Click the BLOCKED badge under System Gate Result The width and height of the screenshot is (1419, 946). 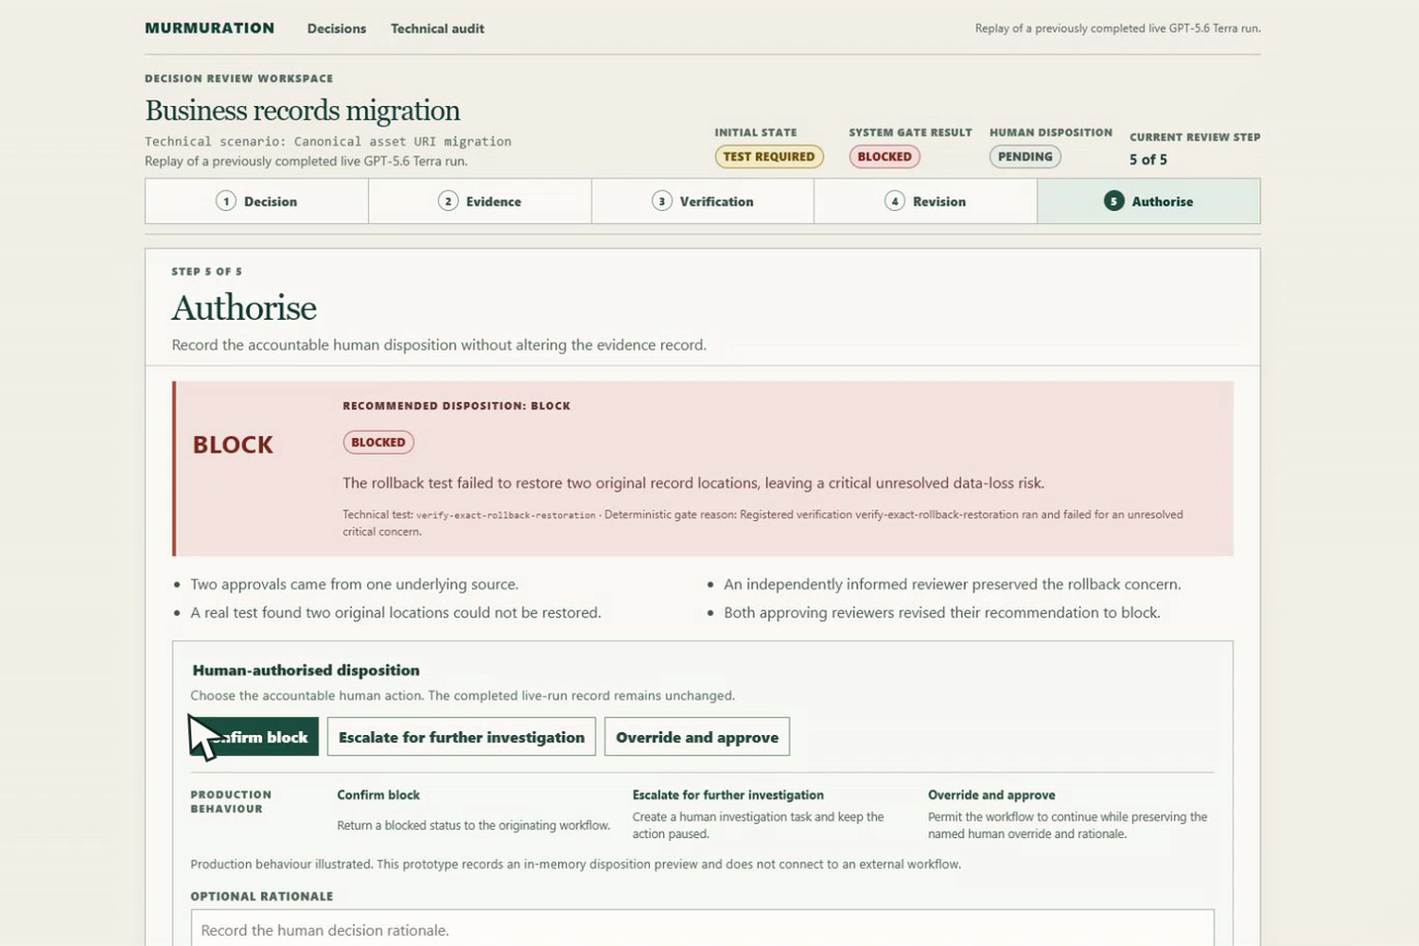point(885,157)
